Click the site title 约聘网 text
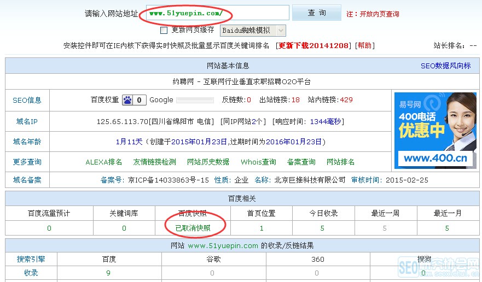 pos(183,82)
